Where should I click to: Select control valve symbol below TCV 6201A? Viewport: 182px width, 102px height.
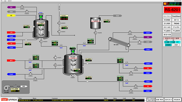point(30,60)
